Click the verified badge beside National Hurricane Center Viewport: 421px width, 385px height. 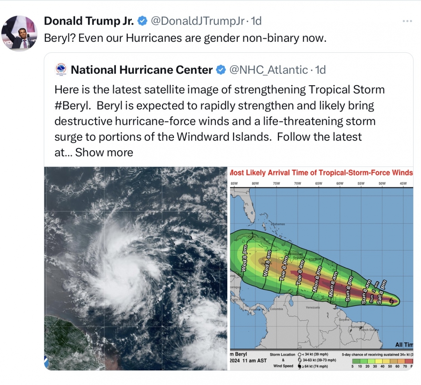(221, 70)
